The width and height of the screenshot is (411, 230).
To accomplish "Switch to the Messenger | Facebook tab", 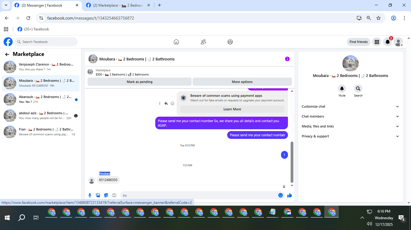I will [47, 5].
